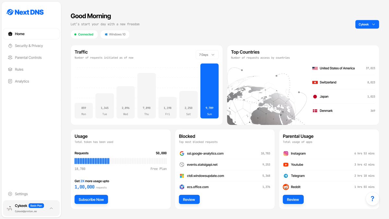Click the Windows logo in Windows 10 chip
The width and height of the screenshot is (389, 219).
tap(106, 34)
